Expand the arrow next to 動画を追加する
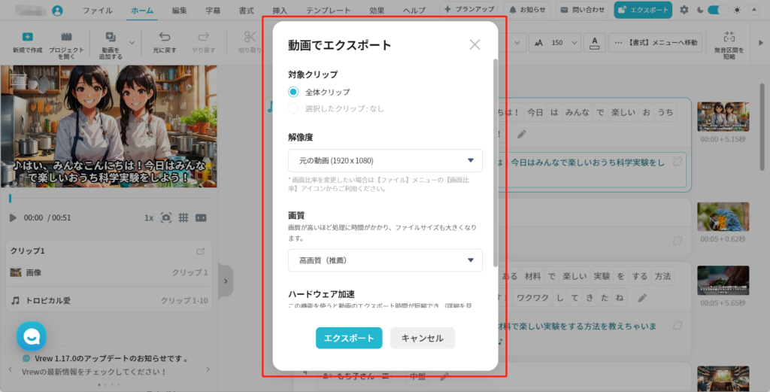The width and height of the screenshot is (770, 392). pyautogui.click(x=132, y=43)
